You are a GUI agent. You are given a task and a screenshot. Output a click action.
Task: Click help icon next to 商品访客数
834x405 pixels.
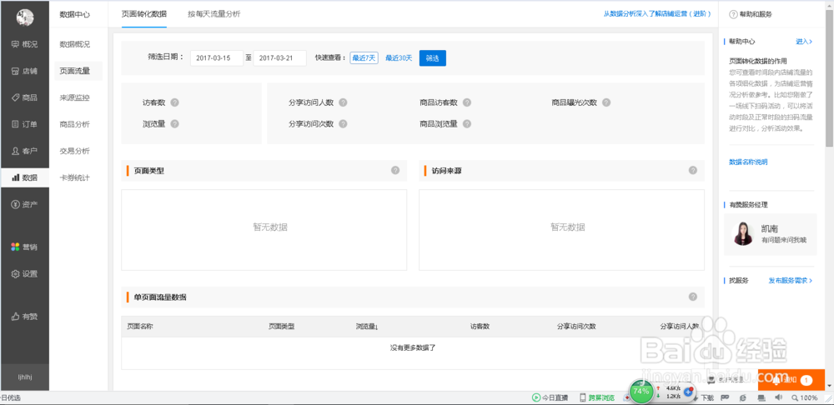(x=467, y=102)
